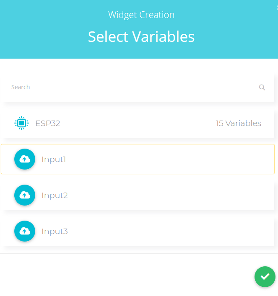This screenshot has width=278, height=296.
Task: Close the Widget Creation dialog
Action: (x=276, y=8)
